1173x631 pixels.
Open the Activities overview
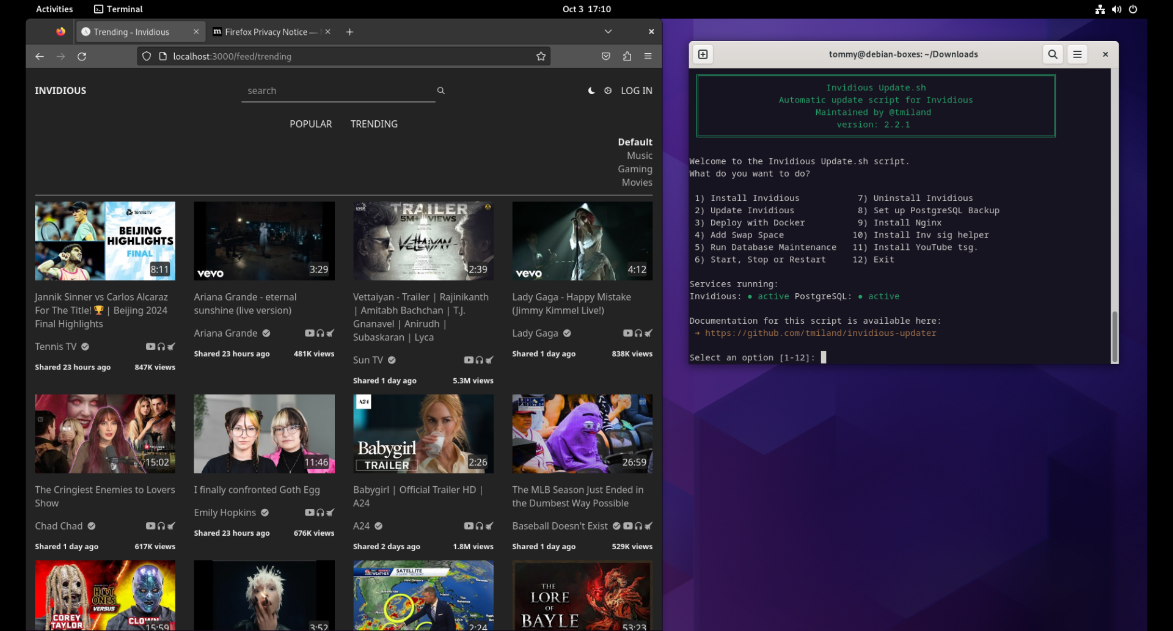[x=54, y=9]
